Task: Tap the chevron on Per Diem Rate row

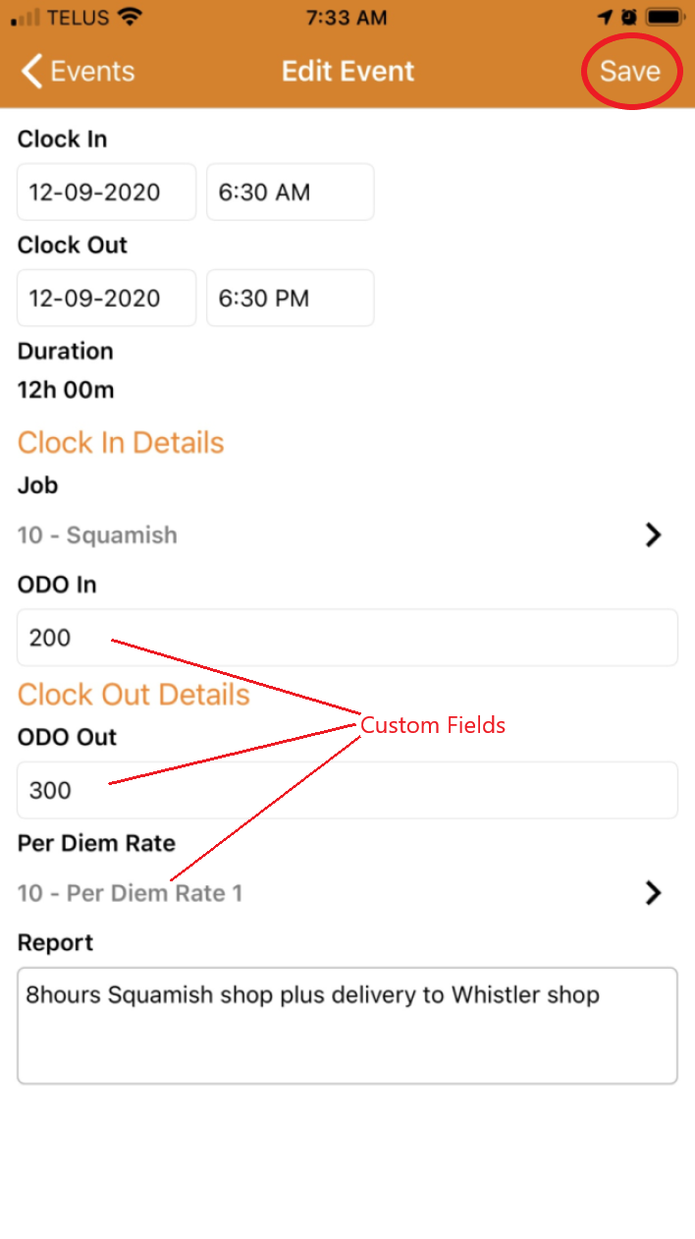Action: (653, 892)
